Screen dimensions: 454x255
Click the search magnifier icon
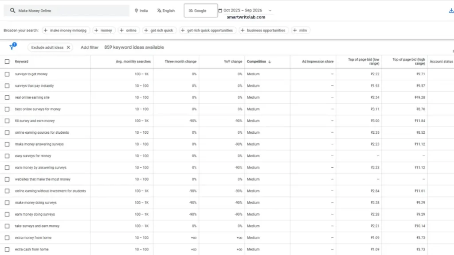[12, 11]
